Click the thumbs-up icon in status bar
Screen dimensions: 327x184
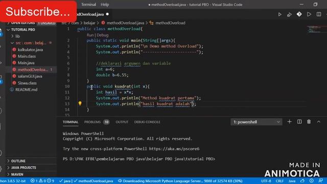pos(302,180)
